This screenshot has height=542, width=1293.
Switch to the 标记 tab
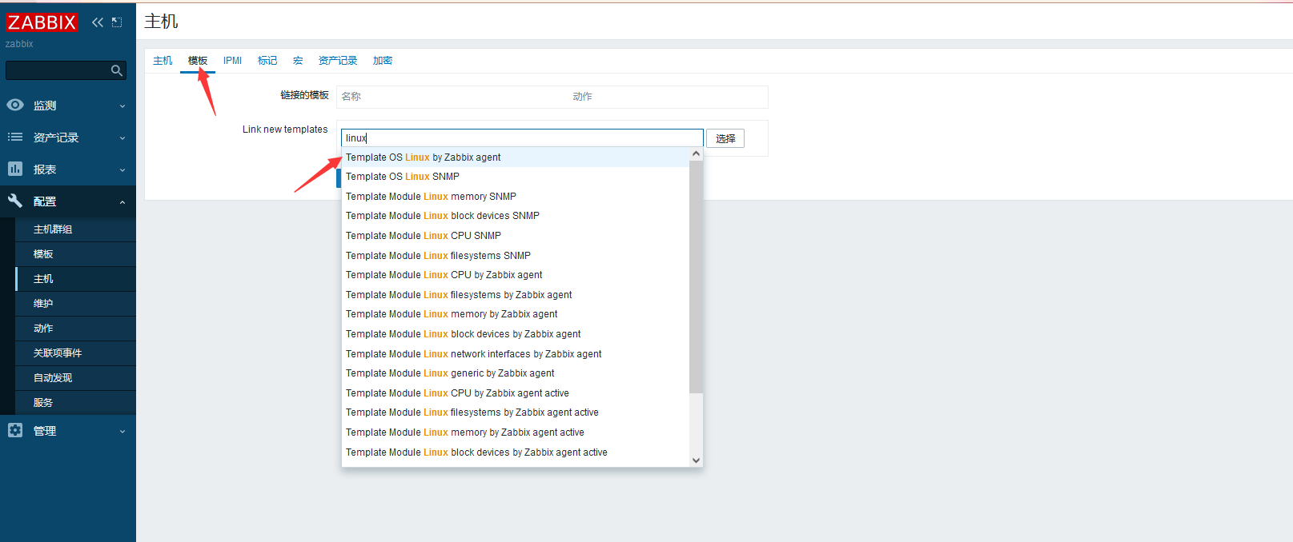[267, 61]
